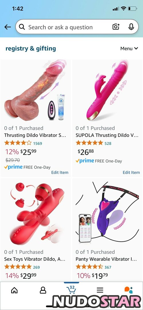Open the Rufus assistant chat icon
143x310 pixels.
(x=129, y=290)
